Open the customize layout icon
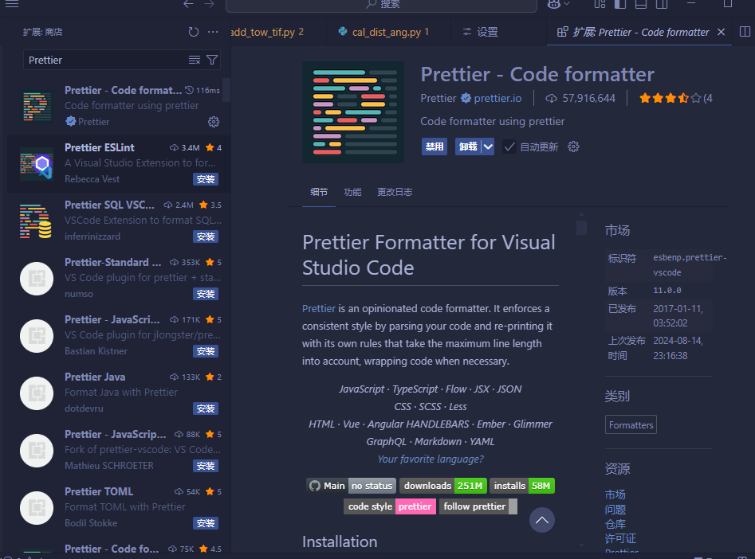755x559 pixels. 600,4
